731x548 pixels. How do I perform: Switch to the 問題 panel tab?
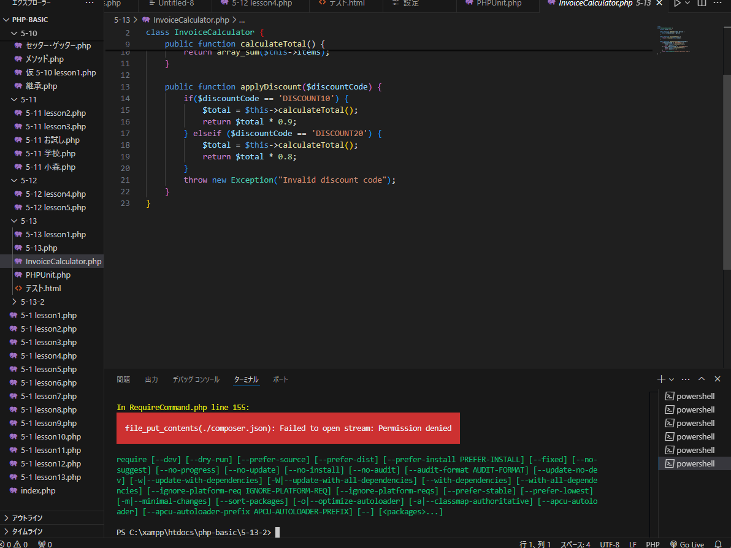123,379
